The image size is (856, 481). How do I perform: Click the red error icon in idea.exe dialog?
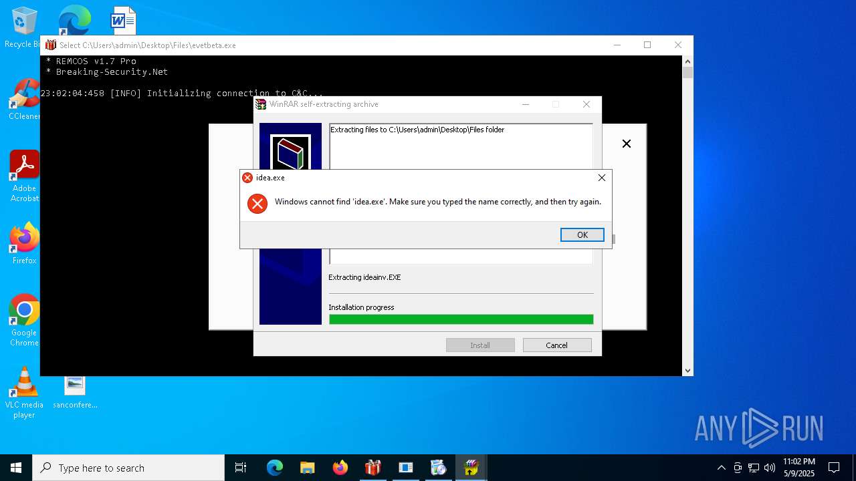click(257, 204)
